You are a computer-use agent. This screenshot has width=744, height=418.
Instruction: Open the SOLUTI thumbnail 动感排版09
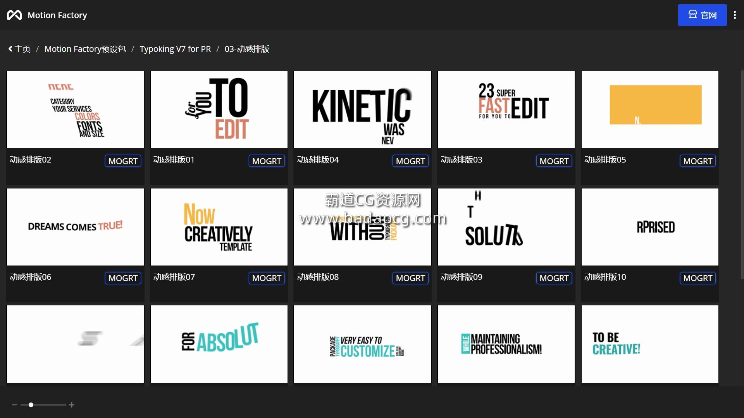click(x=506, y=227)
